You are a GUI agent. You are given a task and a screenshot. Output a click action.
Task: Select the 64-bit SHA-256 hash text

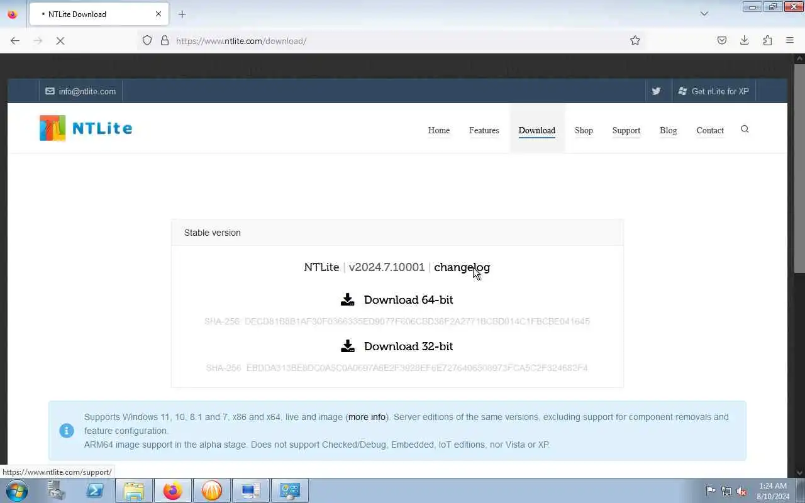[x=397, y=321]
